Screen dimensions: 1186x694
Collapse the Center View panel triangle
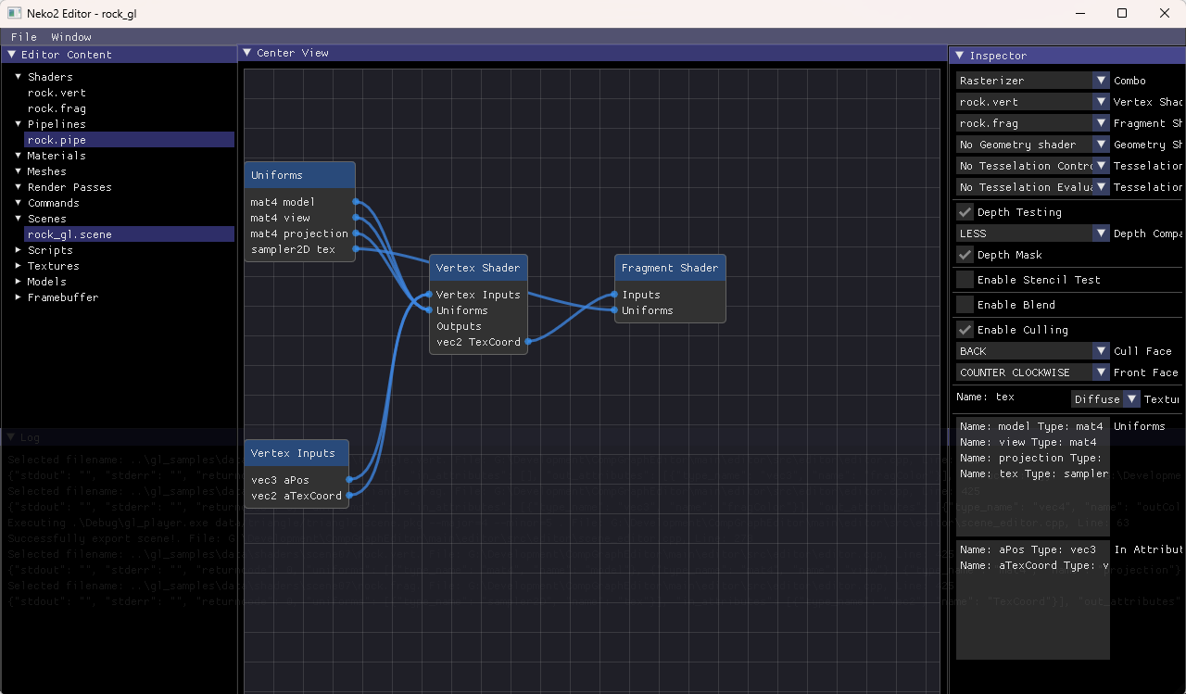coord(247,53)
